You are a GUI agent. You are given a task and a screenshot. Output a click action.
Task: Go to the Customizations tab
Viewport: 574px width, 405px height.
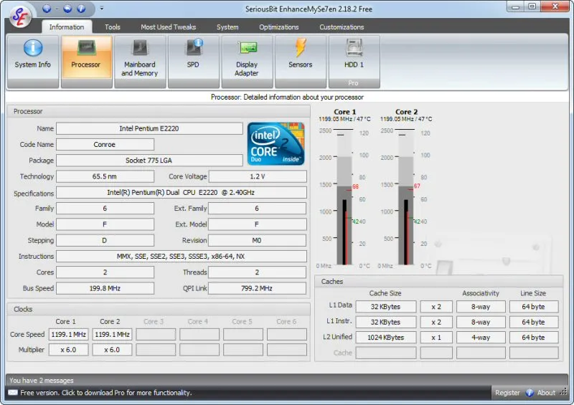click(x=342, y=27)
